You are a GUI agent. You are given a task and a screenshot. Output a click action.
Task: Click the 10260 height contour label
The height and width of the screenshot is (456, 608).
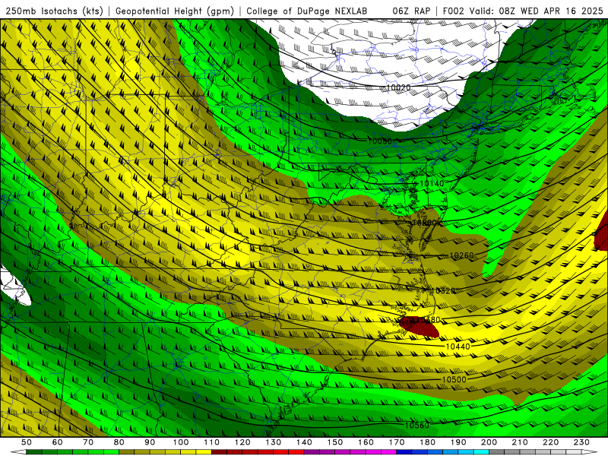(x=461, y=255)
